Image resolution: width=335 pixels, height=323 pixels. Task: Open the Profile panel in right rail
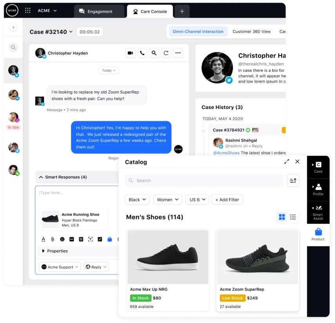click(x=318, y=190)
